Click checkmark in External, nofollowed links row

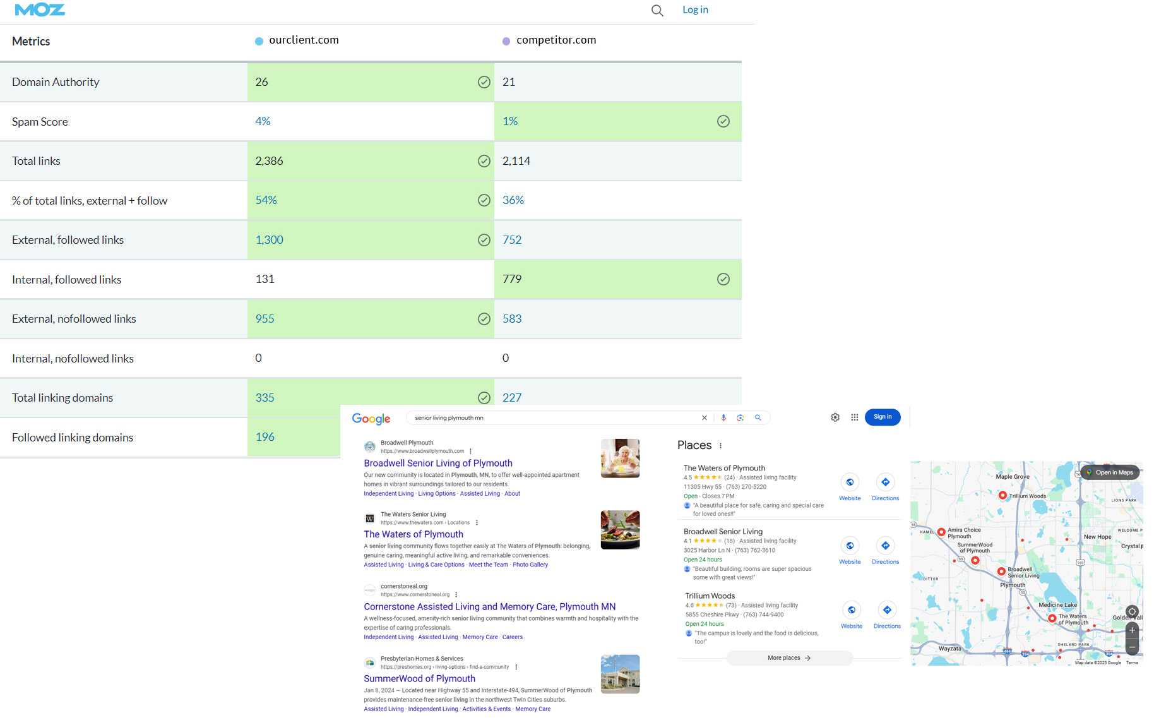tap(484, 319)
